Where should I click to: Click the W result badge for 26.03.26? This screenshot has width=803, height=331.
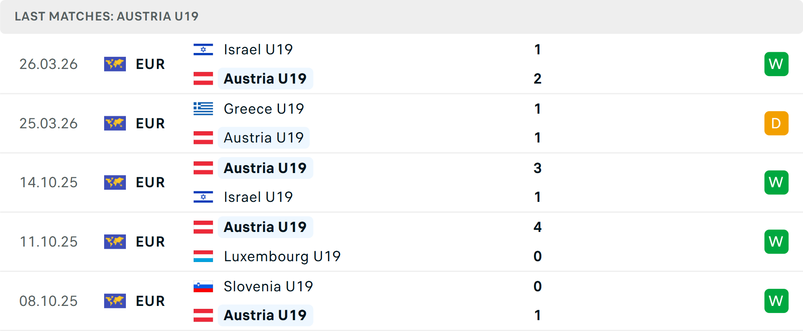point(776,64)
